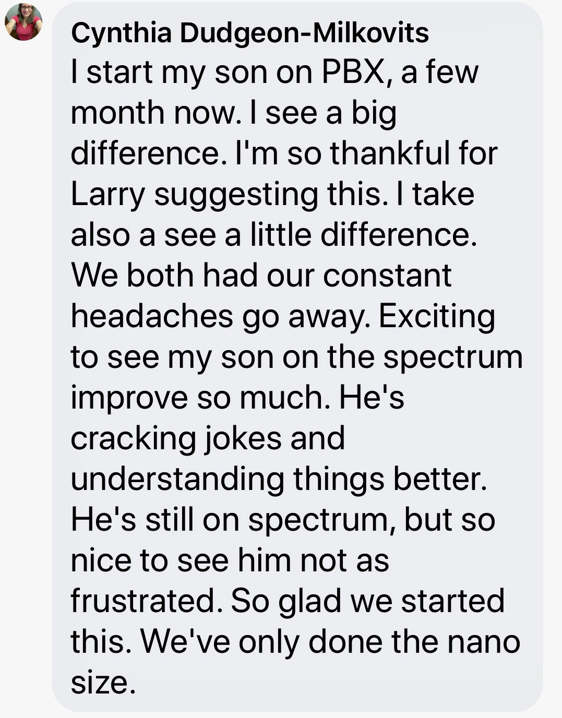Click the word "suggesting" in the comment
The height and width of the screenshot is (718, 562).
point(235,194)
